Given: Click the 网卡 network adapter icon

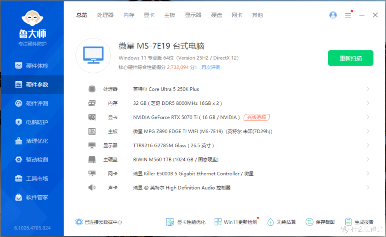Looking at the screenshot, I should [x=92, y=174].
